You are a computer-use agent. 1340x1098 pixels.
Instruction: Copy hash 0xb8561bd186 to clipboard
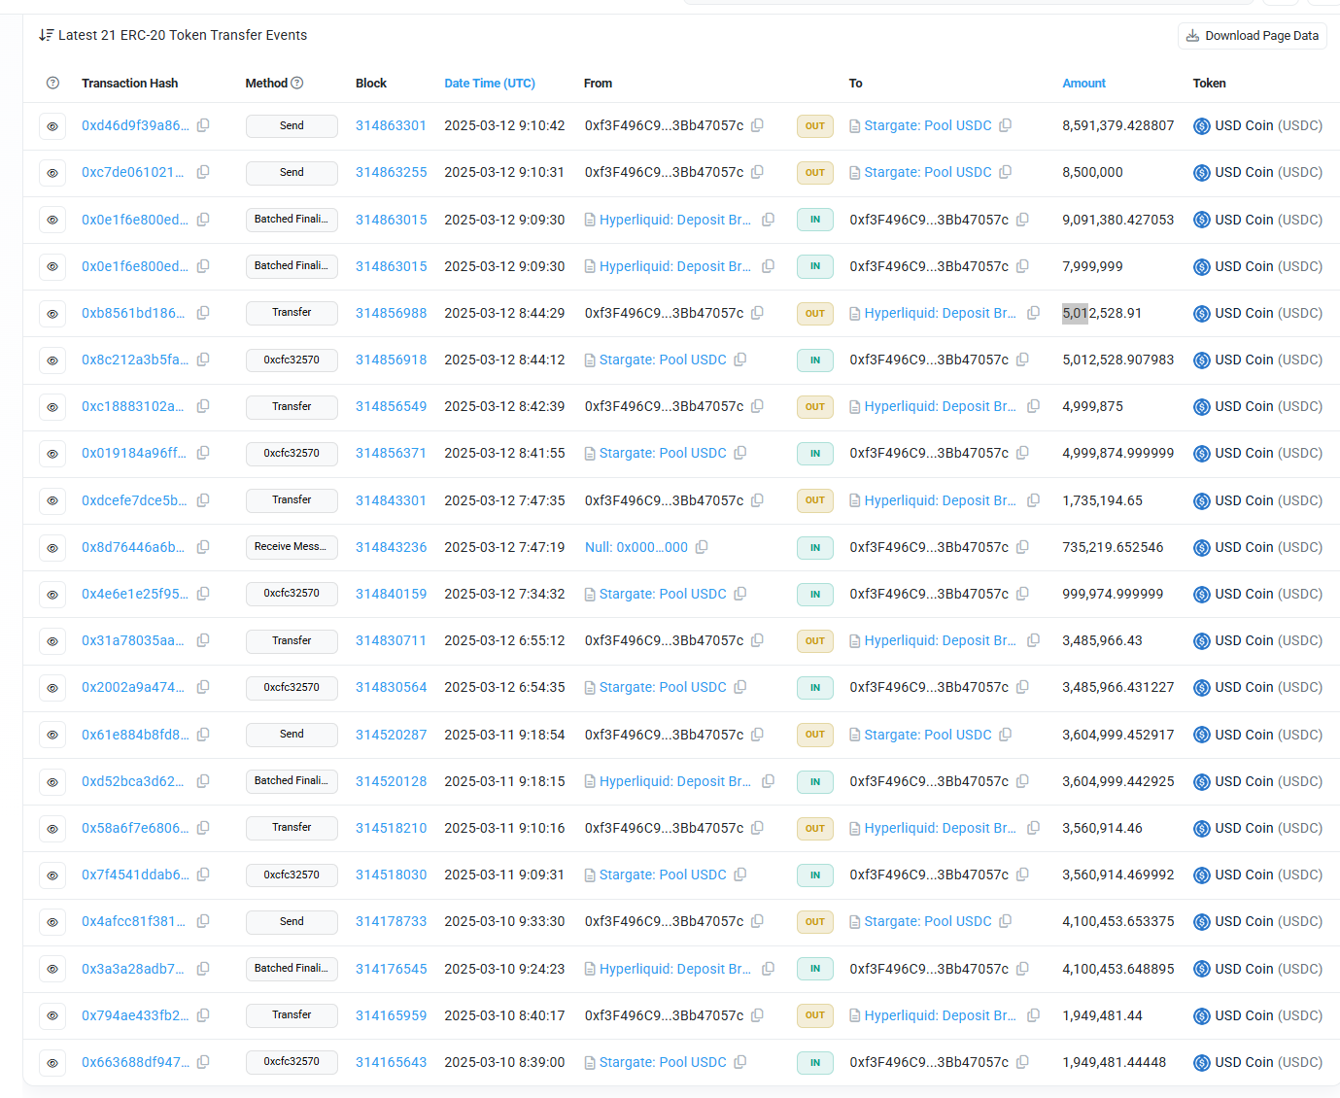pyautogui.click(x=203, y=313)
